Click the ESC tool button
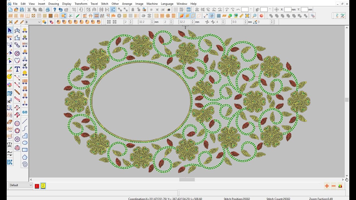Screen dimensions: 356x200 [9, 162]
